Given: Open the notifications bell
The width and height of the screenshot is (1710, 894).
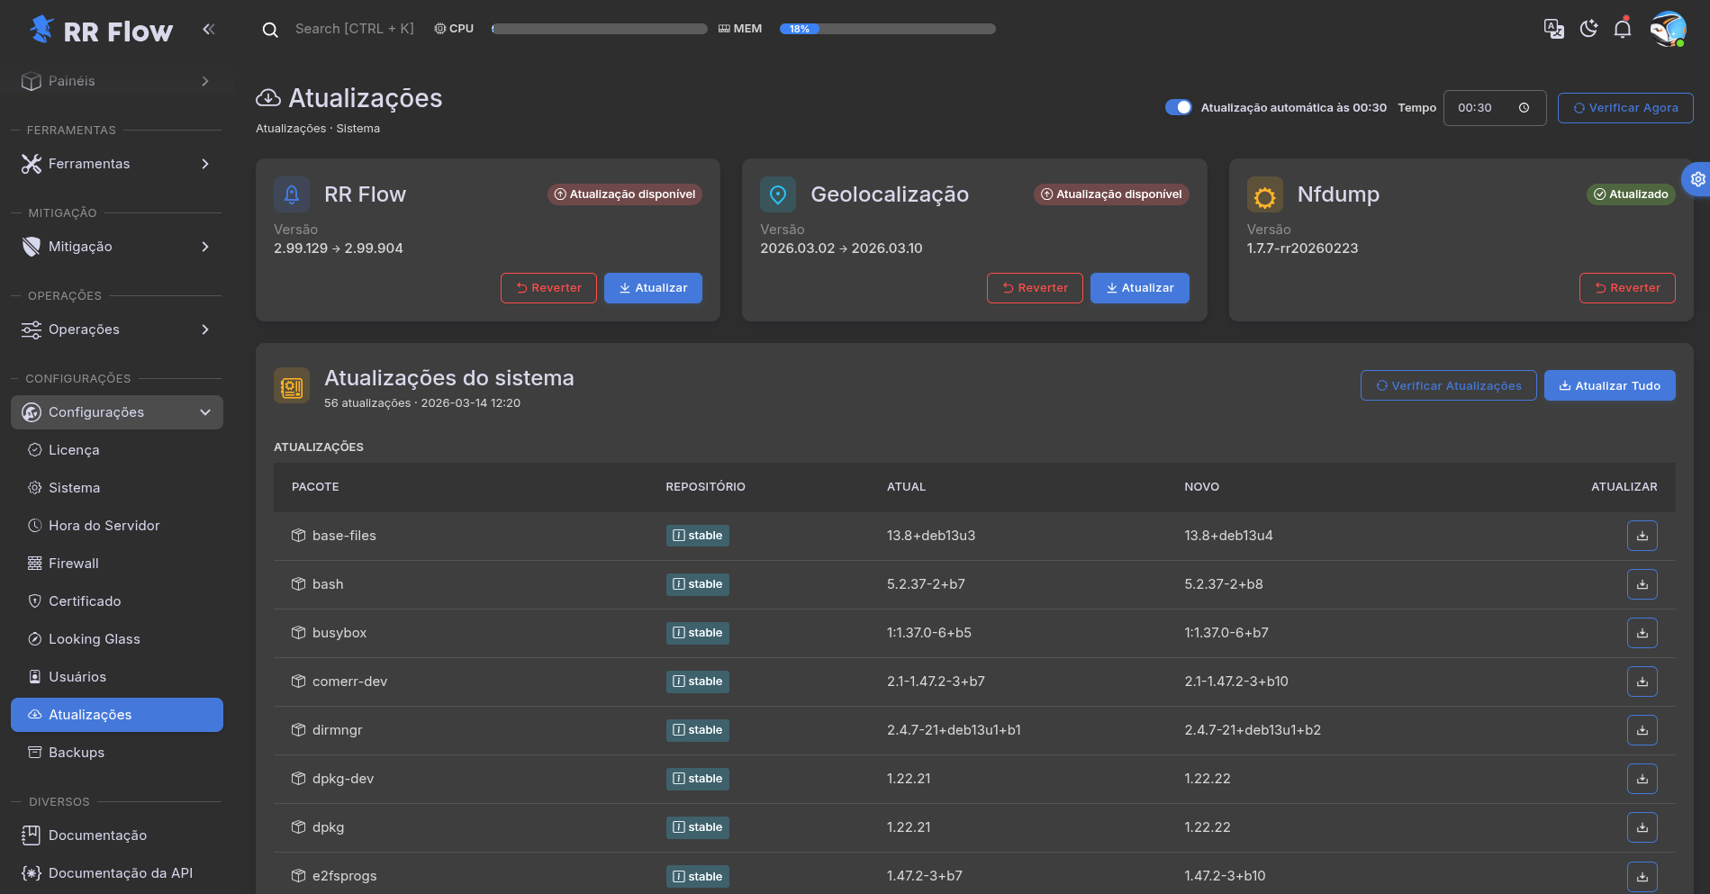Looking at the screenshot, I should [1623, 29].
